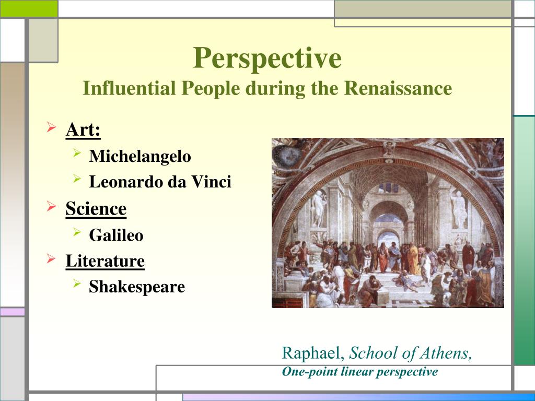Click green arrow bullet beside Galileo
The height and width of the screenshot is (401, 535).
(x=77, y=232)
